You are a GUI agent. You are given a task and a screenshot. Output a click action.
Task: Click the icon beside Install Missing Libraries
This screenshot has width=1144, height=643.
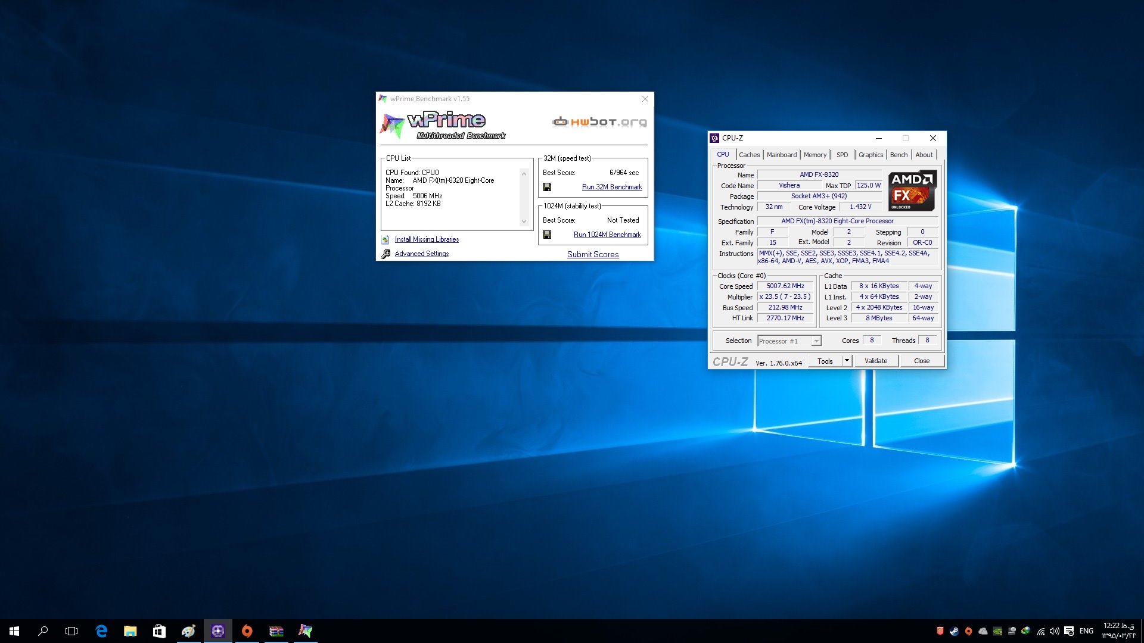tap(386, 239)
